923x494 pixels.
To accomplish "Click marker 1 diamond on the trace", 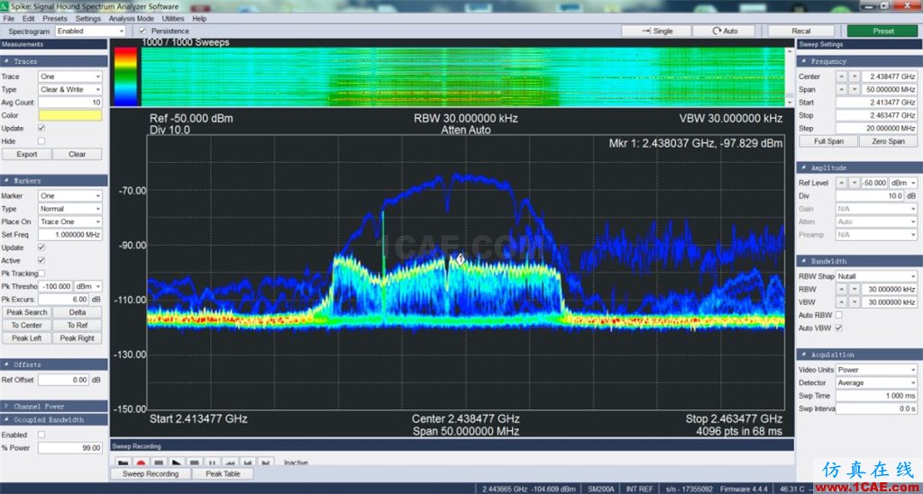I will [461, 258].
